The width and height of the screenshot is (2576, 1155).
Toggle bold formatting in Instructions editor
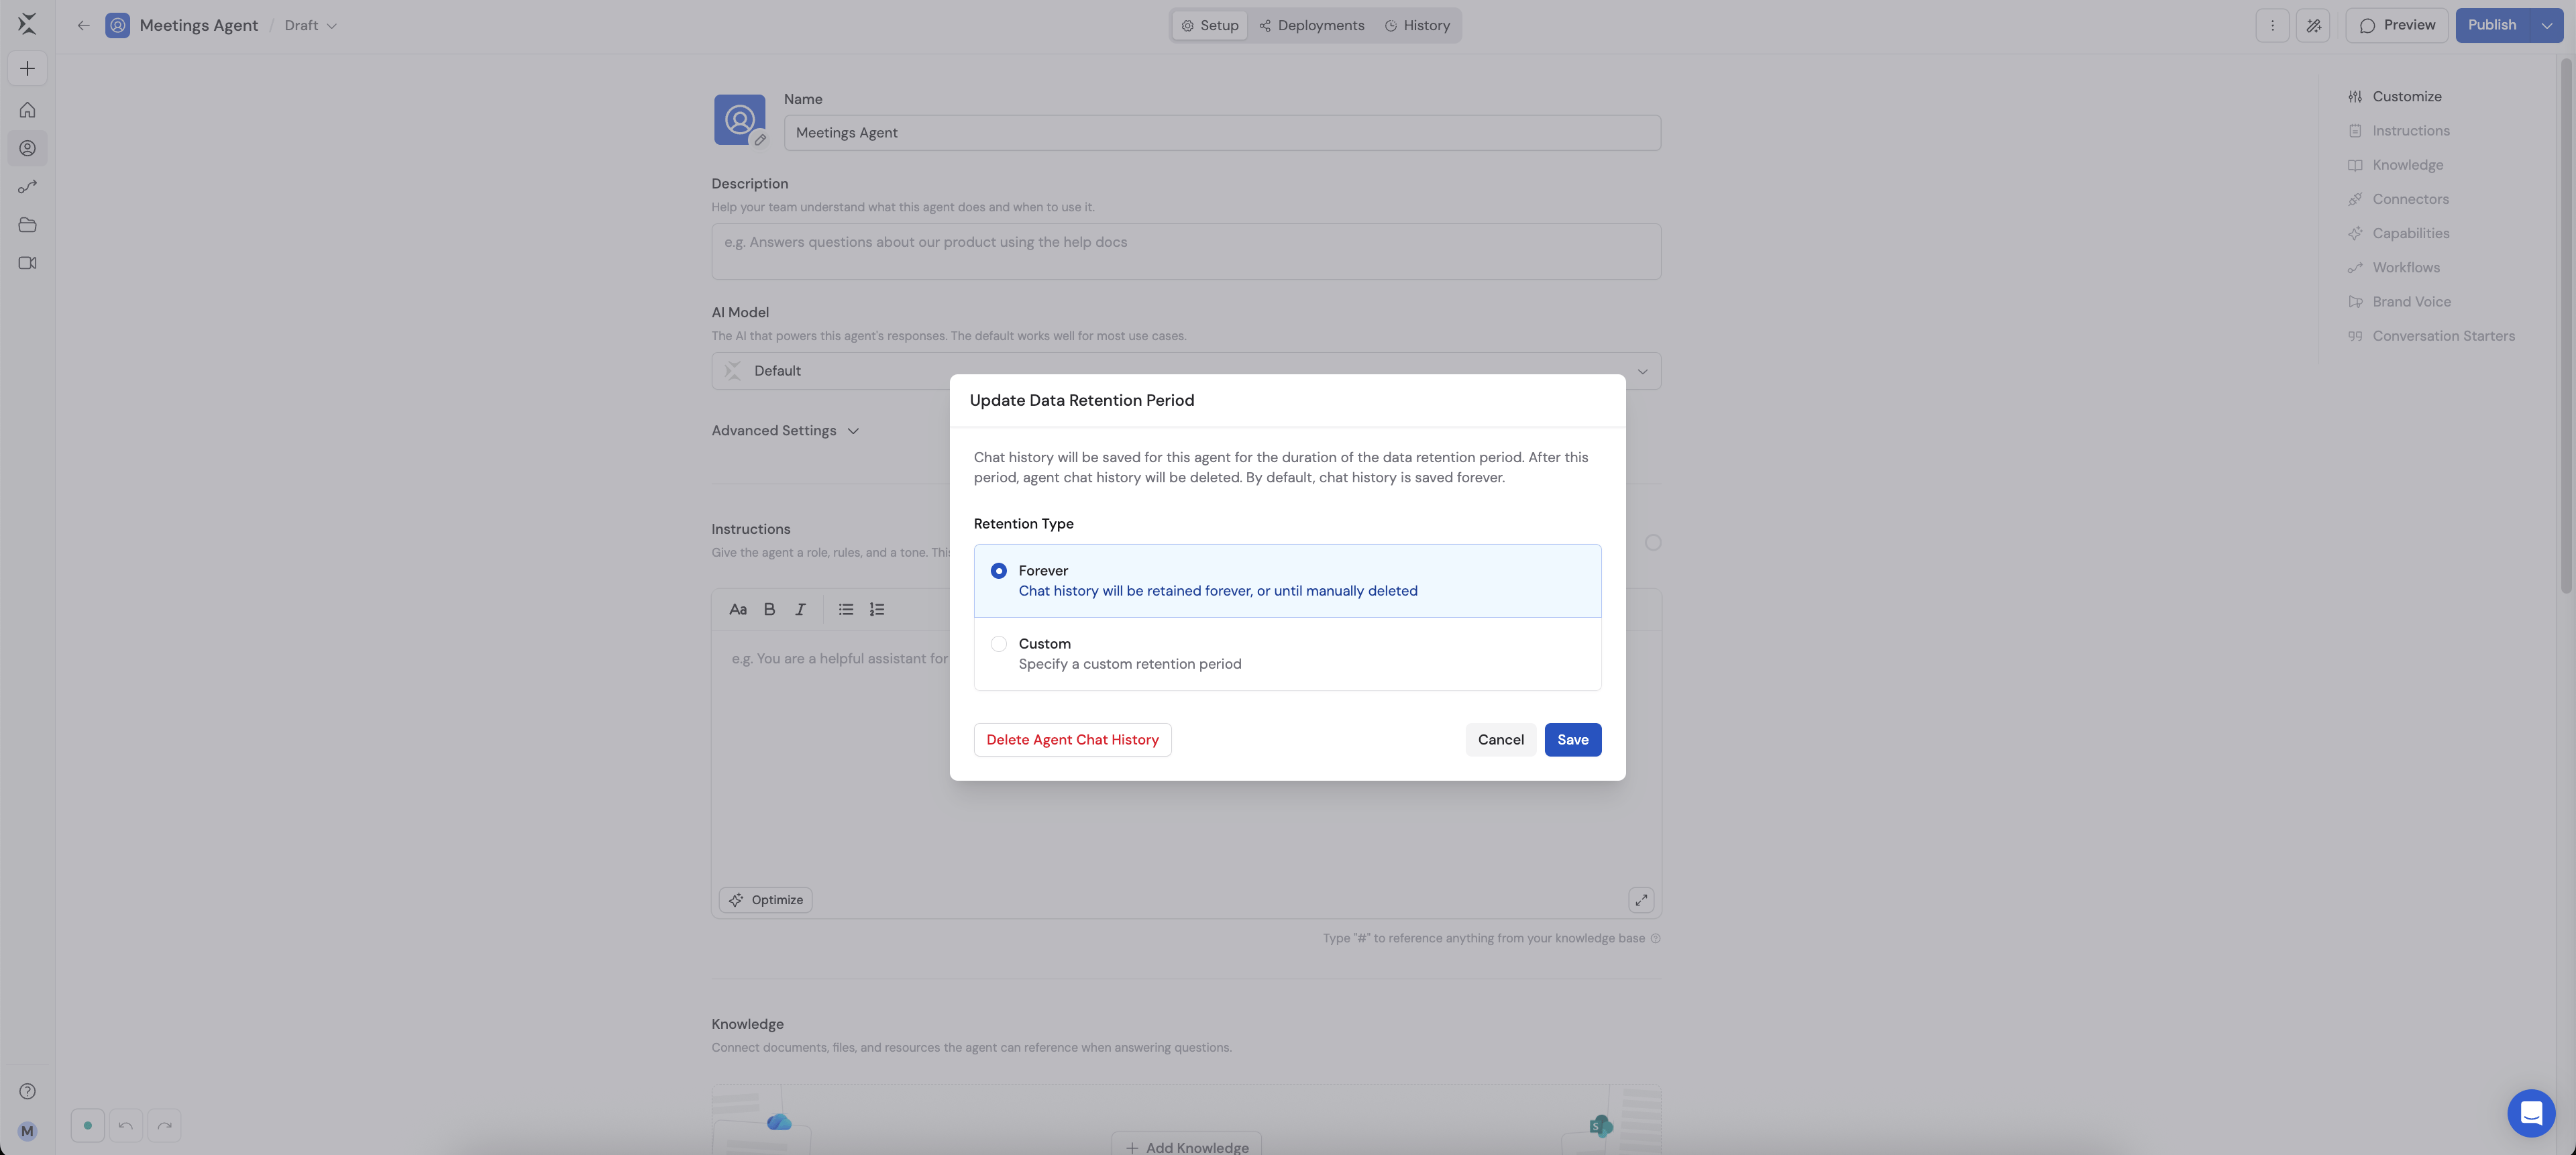coord(769,609)
